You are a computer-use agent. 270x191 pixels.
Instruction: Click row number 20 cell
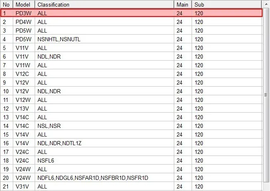7,178
